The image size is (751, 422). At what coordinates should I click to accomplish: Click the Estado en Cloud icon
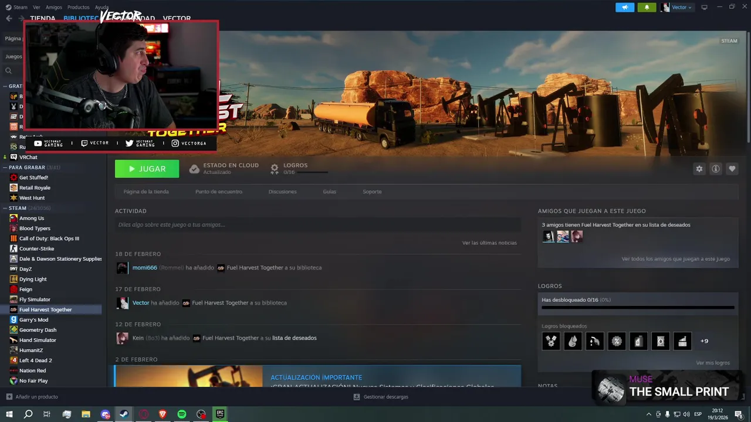(194, 169)
